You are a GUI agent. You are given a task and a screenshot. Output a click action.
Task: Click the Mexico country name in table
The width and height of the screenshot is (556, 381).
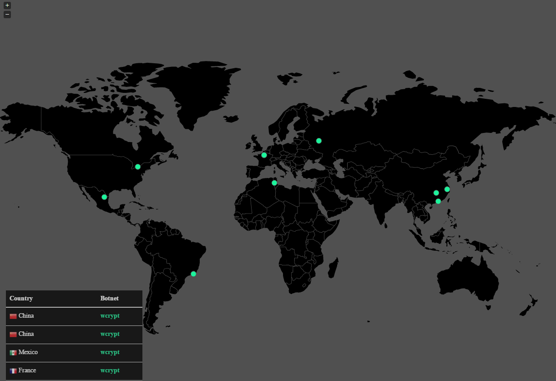click(x=28, y=352)
